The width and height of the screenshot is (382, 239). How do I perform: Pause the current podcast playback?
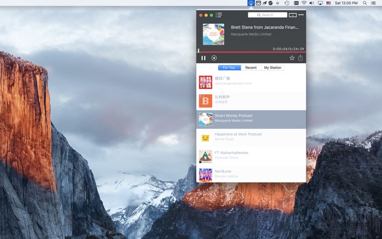(x=203, y=58)
